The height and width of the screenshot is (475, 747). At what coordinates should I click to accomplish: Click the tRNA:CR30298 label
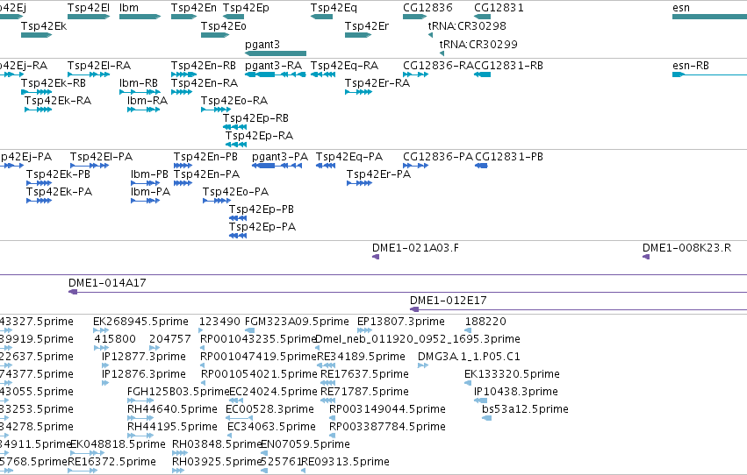pos(467,26)
